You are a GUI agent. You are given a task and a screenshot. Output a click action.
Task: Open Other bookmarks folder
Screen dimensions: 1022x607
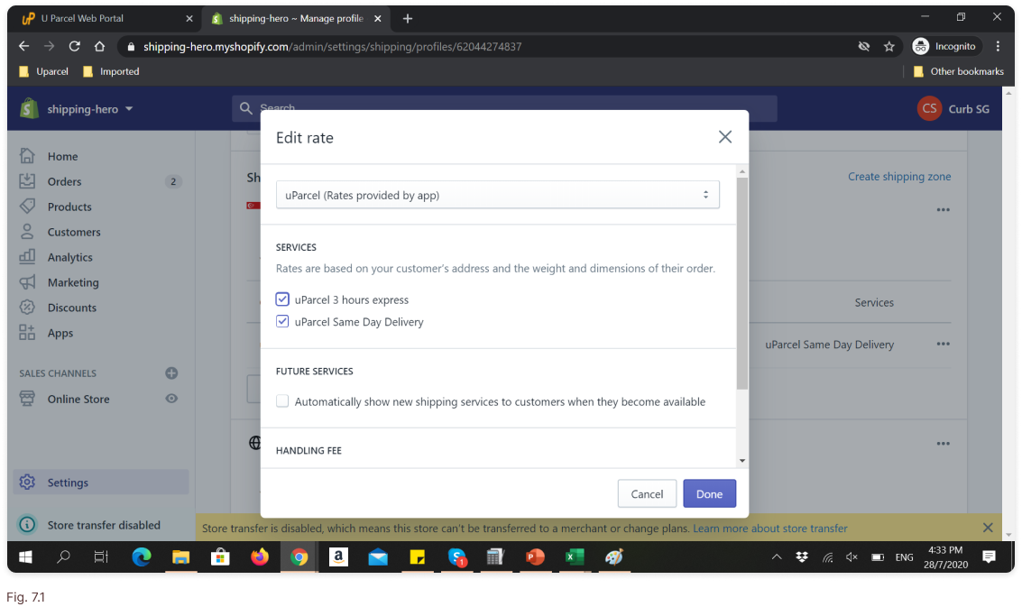[958, 72]
